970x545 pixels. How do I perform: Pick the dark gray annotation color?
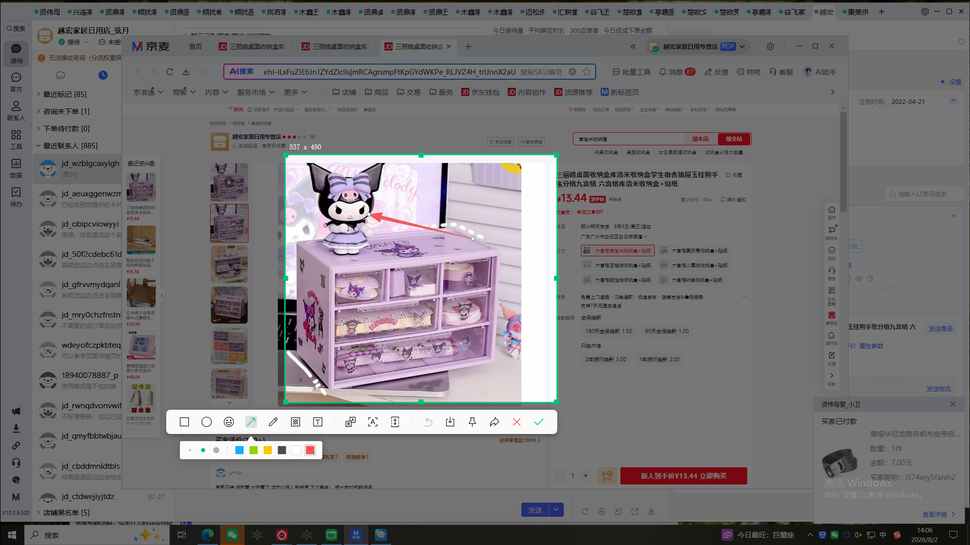[282, 450]
